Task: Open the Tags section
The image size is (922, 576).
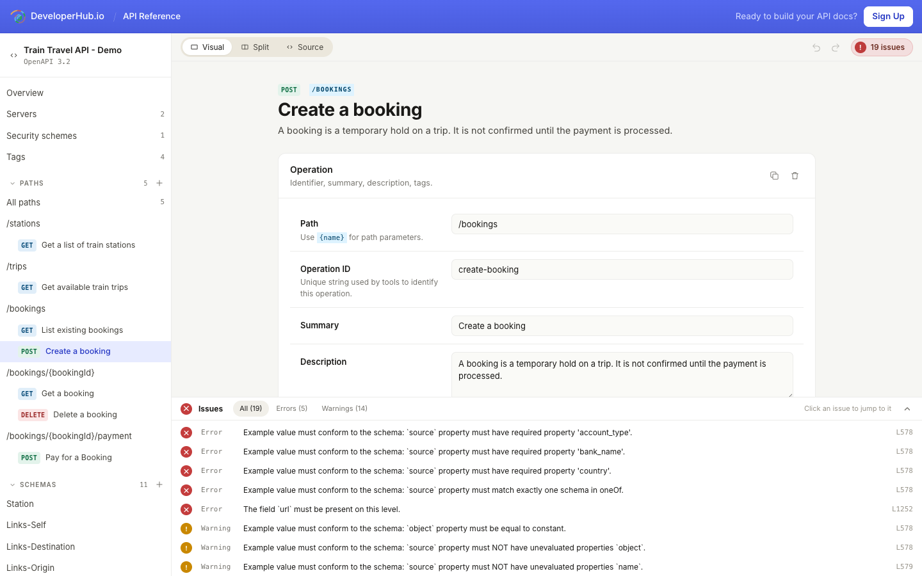Action: pos(85,157)
